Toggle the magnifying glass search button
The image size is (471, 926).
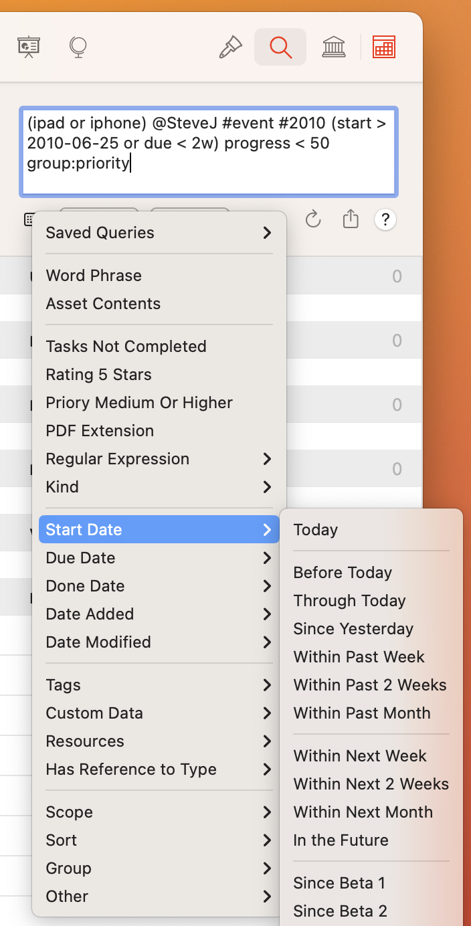tap(280, 47)
